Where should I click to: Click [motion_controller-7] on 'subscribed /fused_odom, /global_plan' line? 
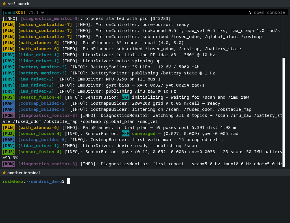[x=45, y=37]
